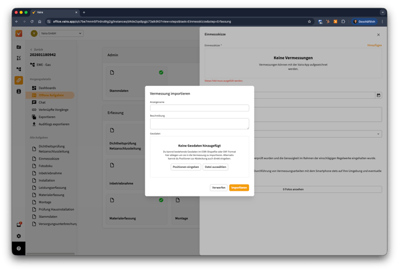Image resolution: width=399 pixels, height=271 pixels.
Task: Open the folder icon in left sidebar
Action: click(18, 46)
